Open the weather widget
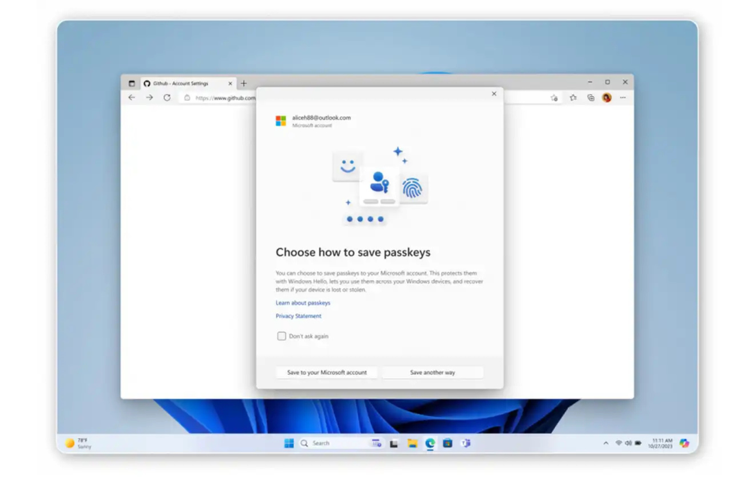The width and height of the screenshot is (750, 477). (78, 443)
